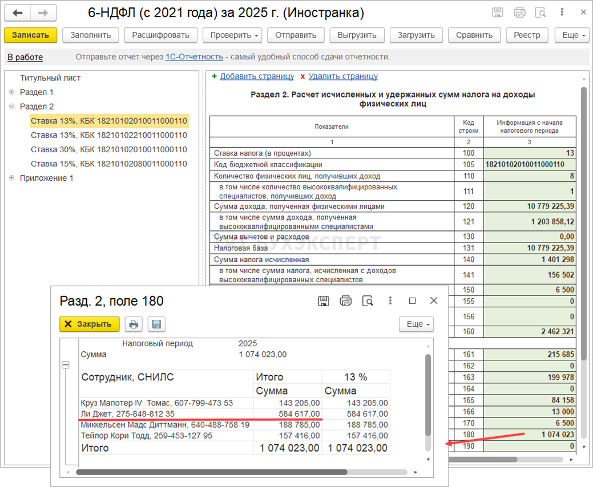Save decoding report with popup toolbar diskette
This screenshot has height=487, width=593.
click(156, 324)
